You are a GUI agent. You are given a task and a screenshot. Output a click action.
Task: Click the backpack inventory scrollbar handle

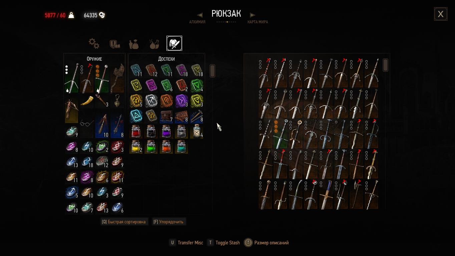(x=212, y=71)
